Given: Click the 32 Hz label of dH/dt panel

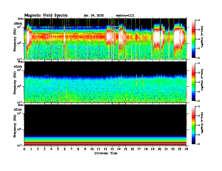Looking at the screenshot, I should pos(21,18).
